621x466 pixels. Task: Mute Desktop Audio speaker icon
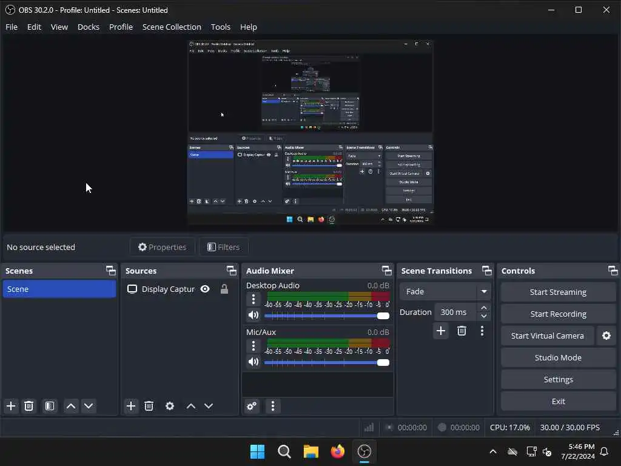pos(253,316)
